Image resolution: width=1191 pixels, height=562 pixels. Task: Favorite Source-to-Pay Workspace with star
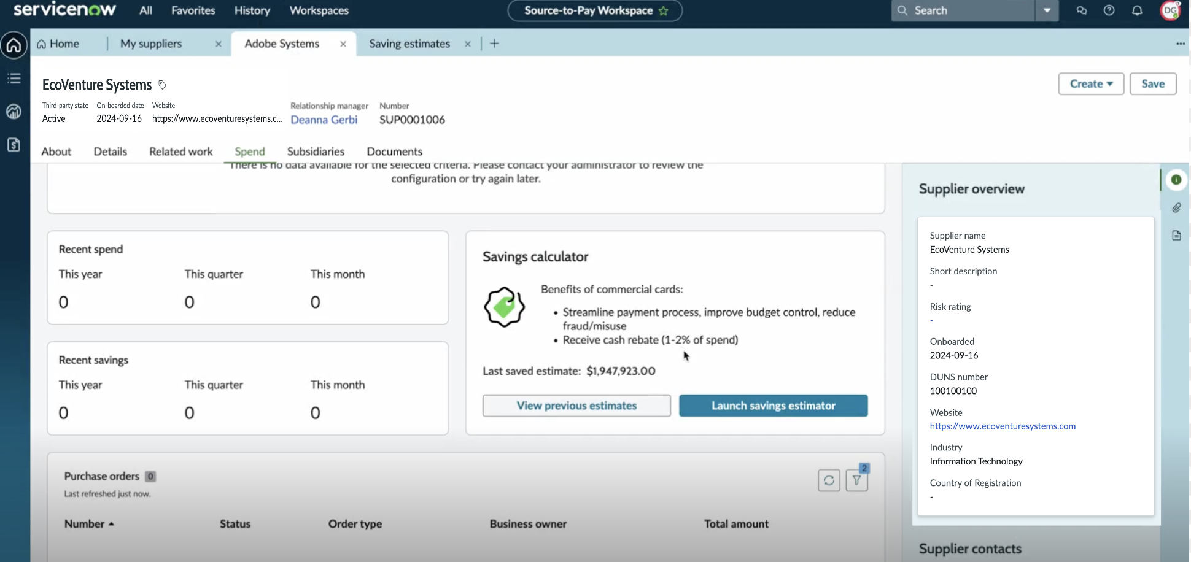point(664,11)
